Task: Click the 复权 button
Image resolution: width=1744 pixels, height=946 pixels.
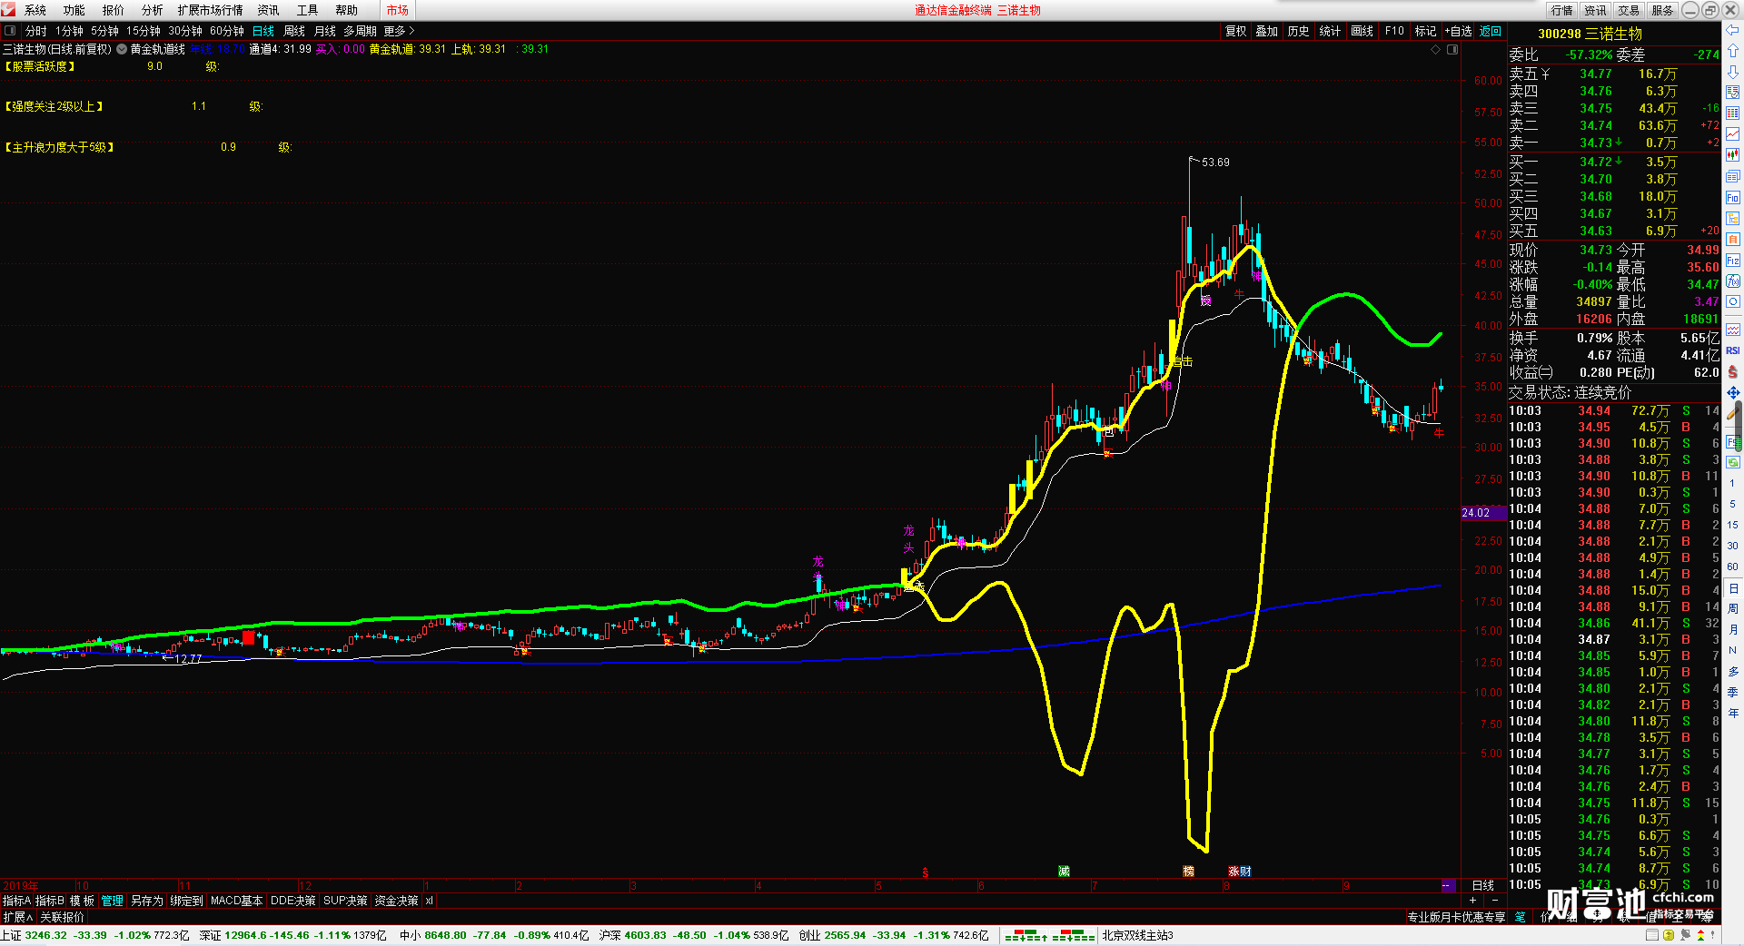Action: [x=1235, y=31]
